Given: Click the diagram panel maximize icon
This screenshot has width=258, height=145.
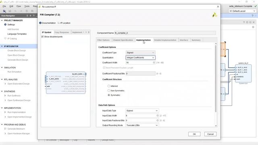Looking at the screenshot, I should point(250,22).
